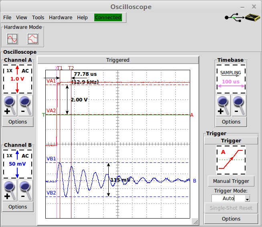Open the Hardware menu
The height and width of the screenshot is (227, 262).
pyautogui.click(x=61, y=17)
